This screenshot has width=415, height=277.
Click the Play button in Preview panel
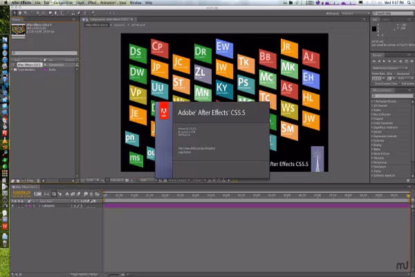(384, 61)
